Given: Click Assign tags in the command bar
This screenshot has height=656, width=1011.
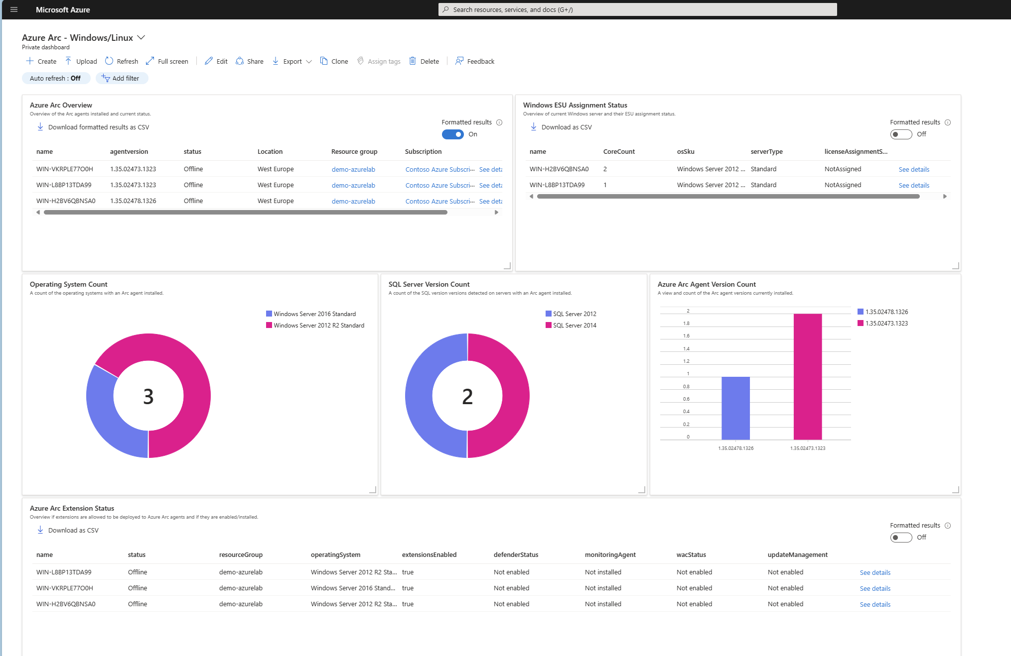Looking at the screenshot, I should [379, 61].
